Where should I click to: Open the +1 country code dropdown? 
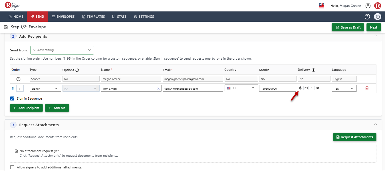click(x=241, y=88)
